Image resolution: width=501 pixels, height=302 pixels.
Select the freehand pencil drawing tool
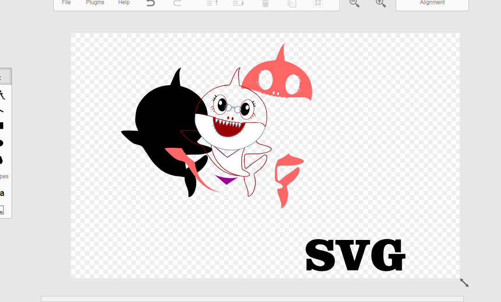(x=2, y=94)
